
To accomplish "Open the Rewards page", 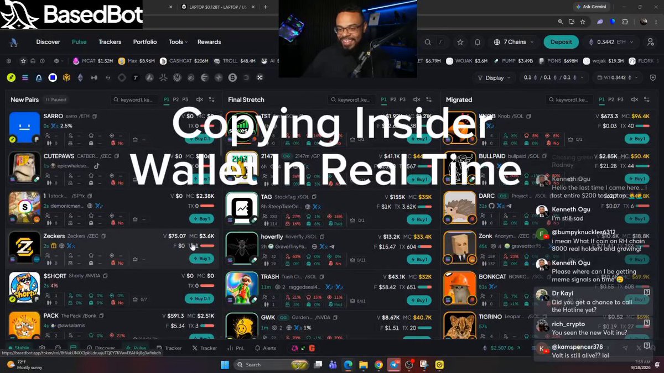I will 209,42.
